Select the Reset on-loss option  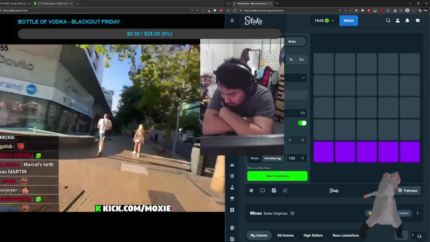pyautogui.click(x=255, y=158)
